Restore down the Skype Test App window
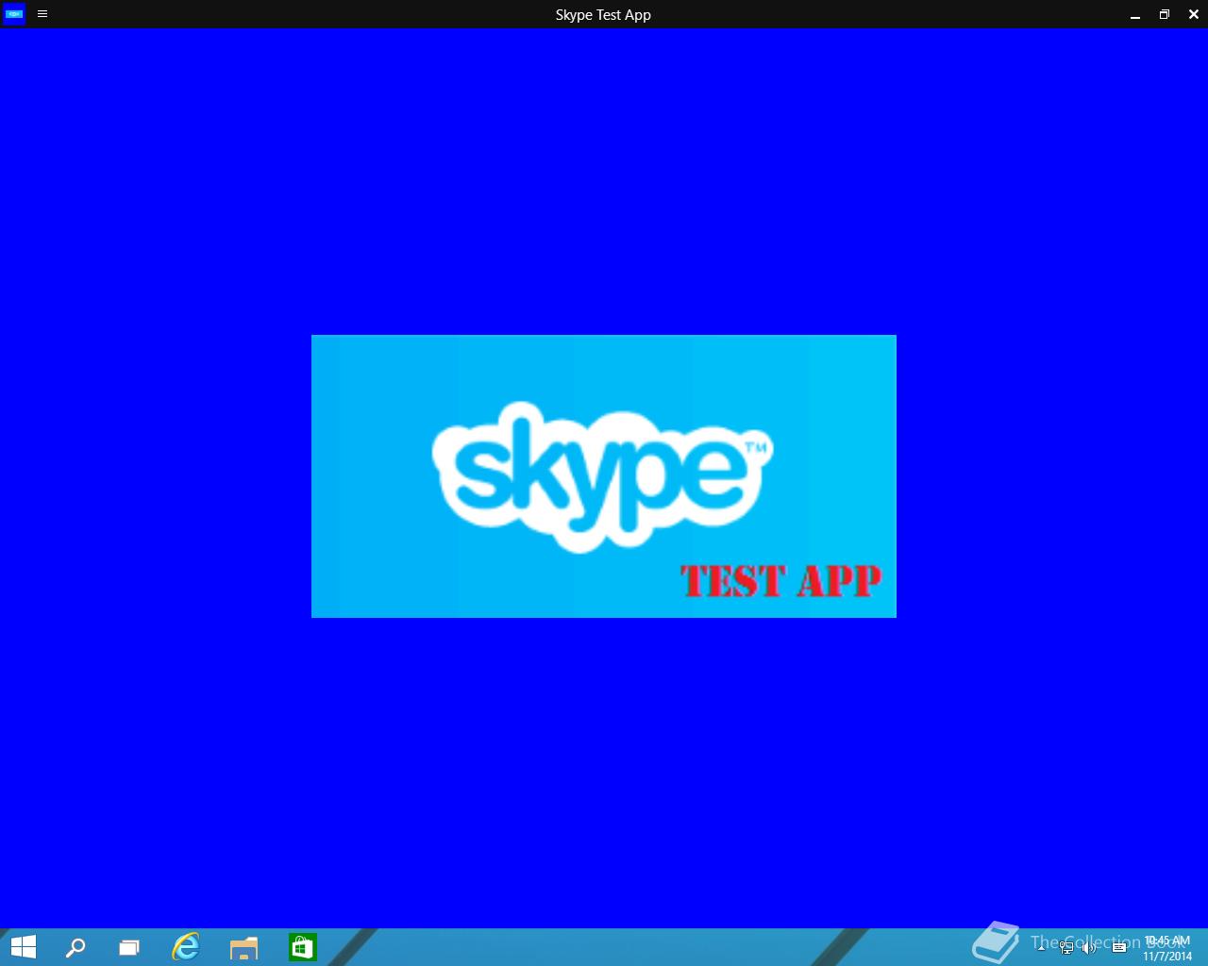Screen dimensions: 1208x966 [1165, 14]
